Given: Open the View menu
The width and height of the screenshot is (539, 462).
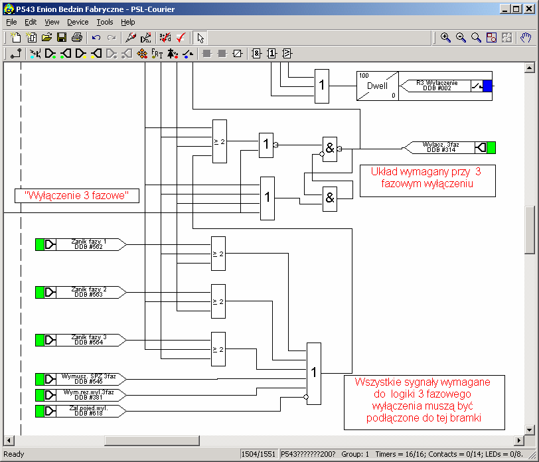Looking at the screenshot, I should tap(52, 22).
